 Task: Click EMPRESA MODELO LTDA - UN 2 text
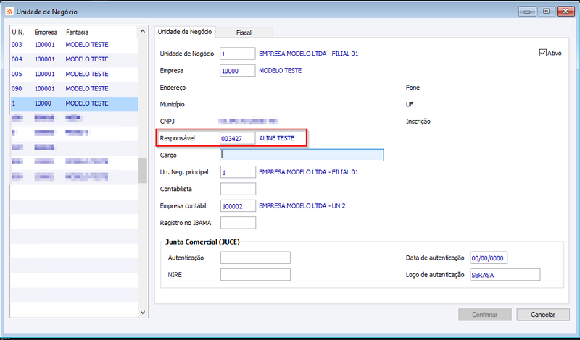tap(302, 206)
